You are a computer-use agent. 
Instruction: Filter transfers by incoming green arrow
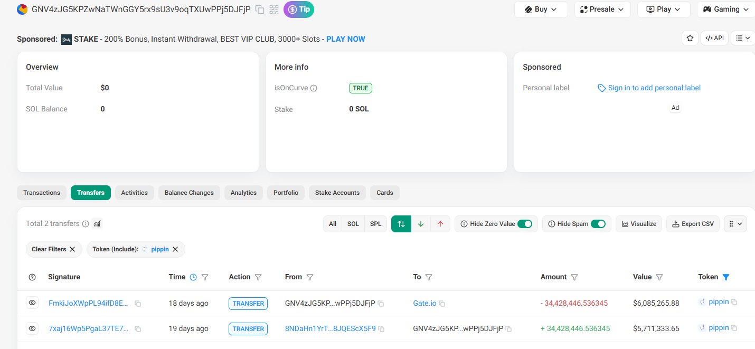pos(421,224)
